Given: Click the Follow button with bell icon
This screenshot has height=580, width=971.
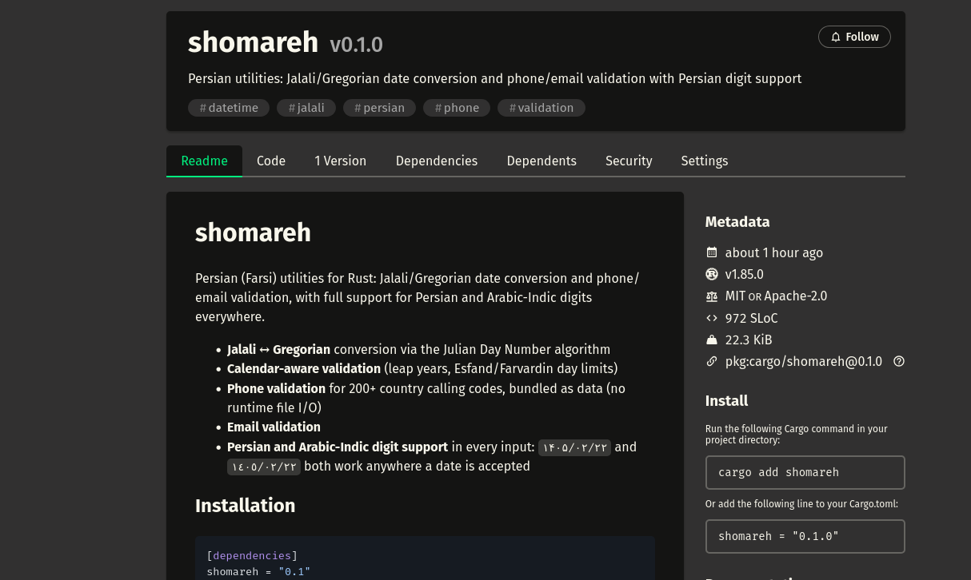Looking at the screenshot, I should coord(854,37).
